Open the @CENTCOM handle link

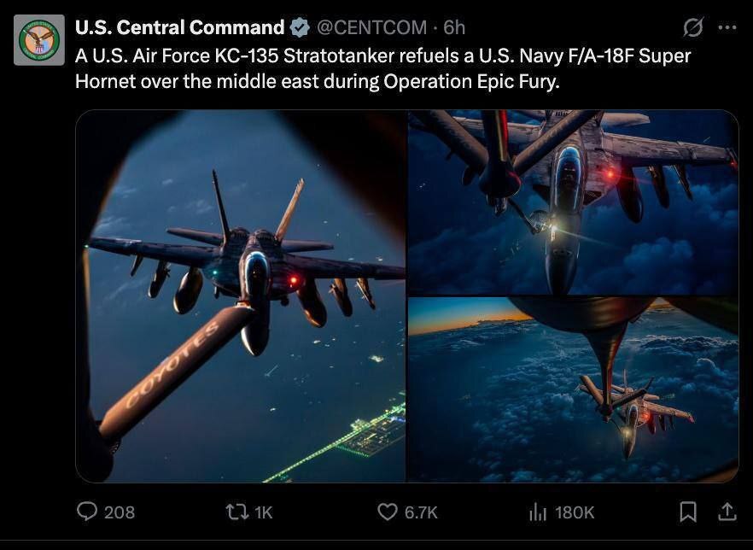pos(371,27)
